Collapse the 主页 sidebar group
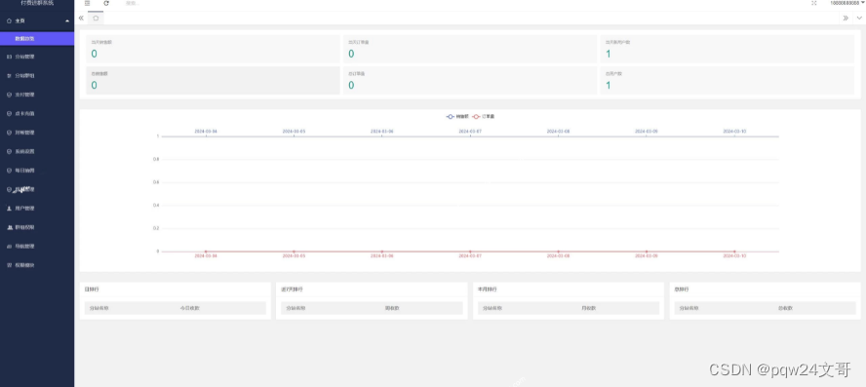 [37, 21]
